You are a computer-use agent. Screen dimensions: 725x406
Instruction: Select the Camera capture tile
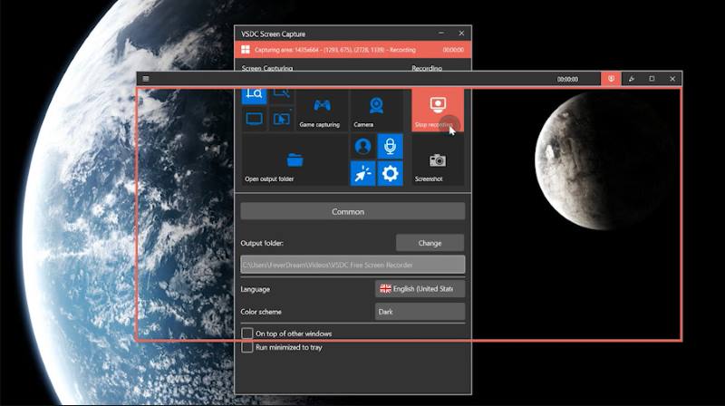pos(376,111)
